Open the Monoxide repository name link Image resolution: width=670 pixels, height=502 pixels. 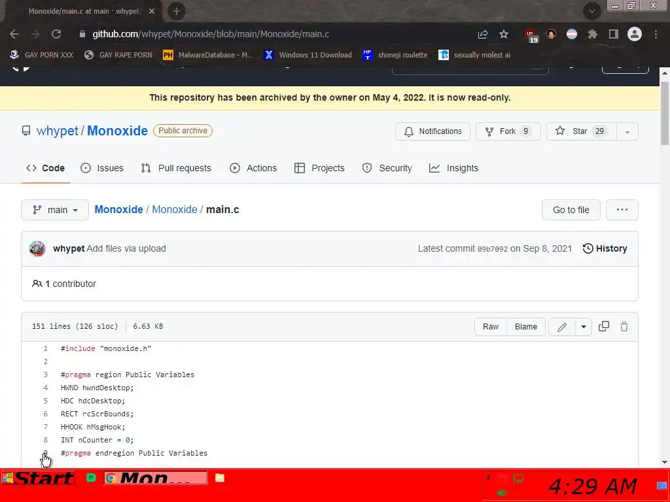(x=118, y=131)
